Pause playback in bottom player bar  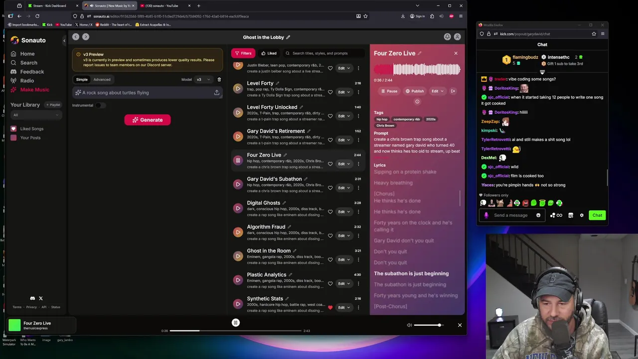click(x=236, y=323)
